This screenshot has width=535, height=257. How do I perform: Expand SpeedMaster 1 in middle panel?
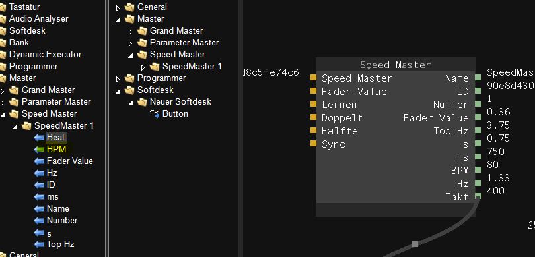pos(143,67)
